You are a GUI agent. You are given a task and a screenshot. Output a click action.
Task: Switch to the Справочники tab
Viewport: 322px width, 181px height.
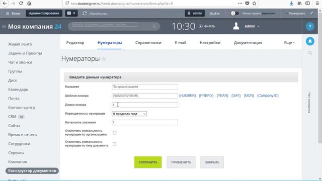click(x=148, y=43)
